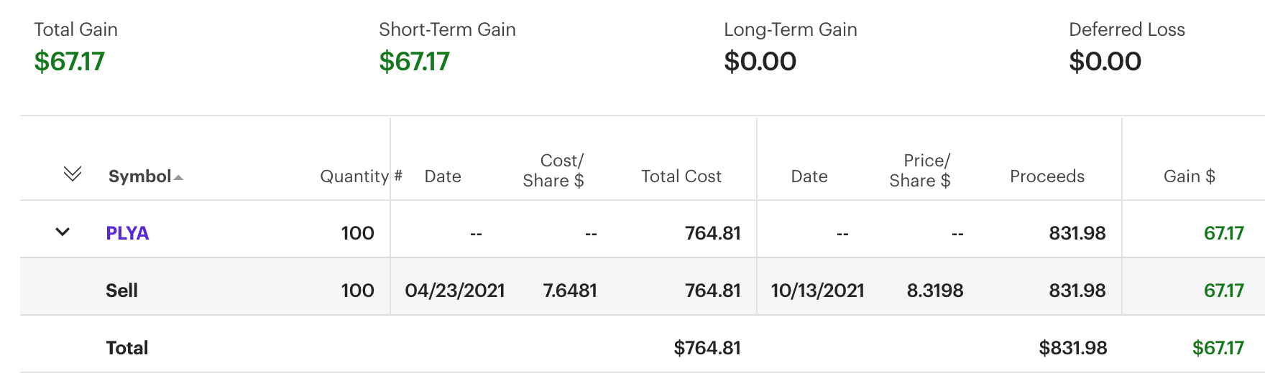Click the 10/13/2021 sale date cell
This screenshot has height=373, width=1265.
[x=817, y=291]
